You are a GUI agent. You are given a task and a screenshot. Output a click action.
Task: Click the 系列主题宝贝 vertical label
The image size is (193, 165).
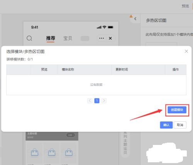pos(125,143)
